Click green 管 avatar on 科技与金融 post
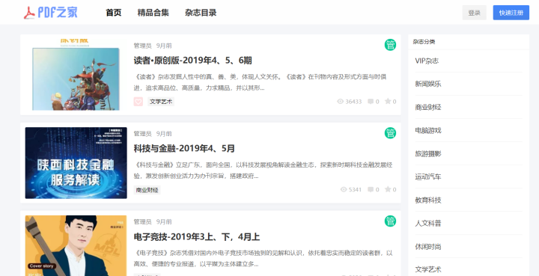The image size is (539, 276). coord(390,133)
